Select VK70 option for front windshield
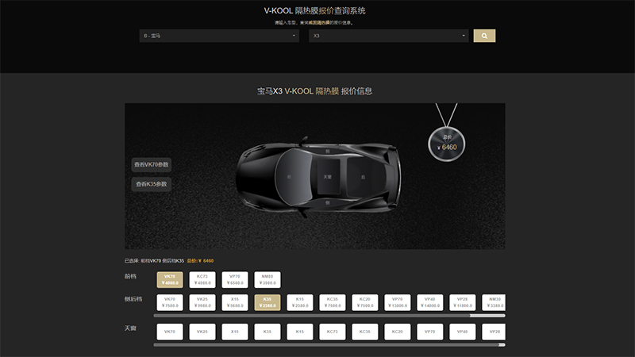 click(170, 279)
